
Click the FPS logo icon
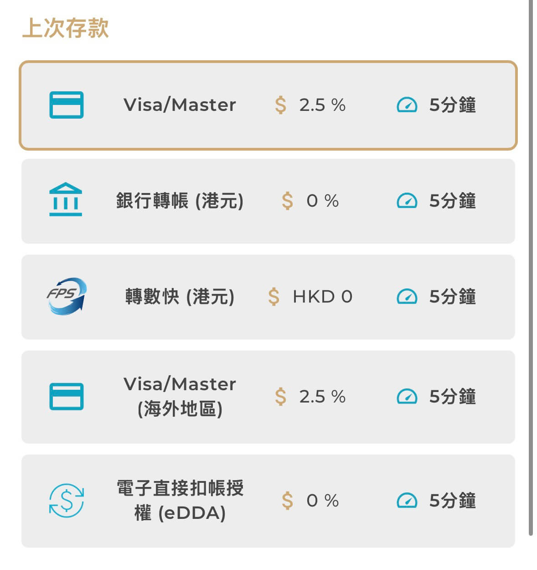[67, 296]
